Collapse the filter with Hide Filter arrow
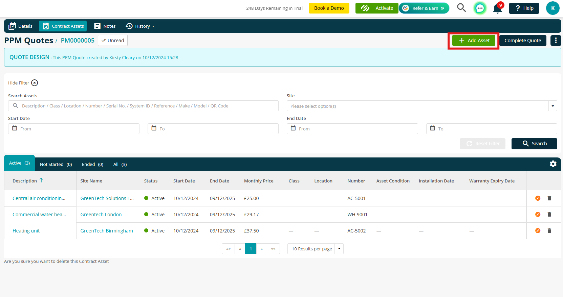 [35, 83]
